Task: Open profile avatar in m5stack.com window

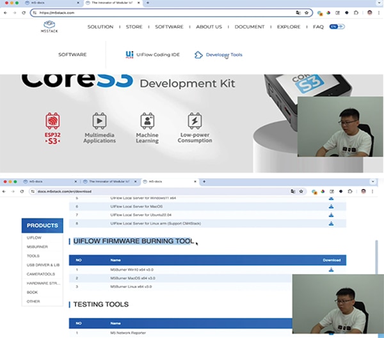Action: pyautogui.click(x=369, y=13)
